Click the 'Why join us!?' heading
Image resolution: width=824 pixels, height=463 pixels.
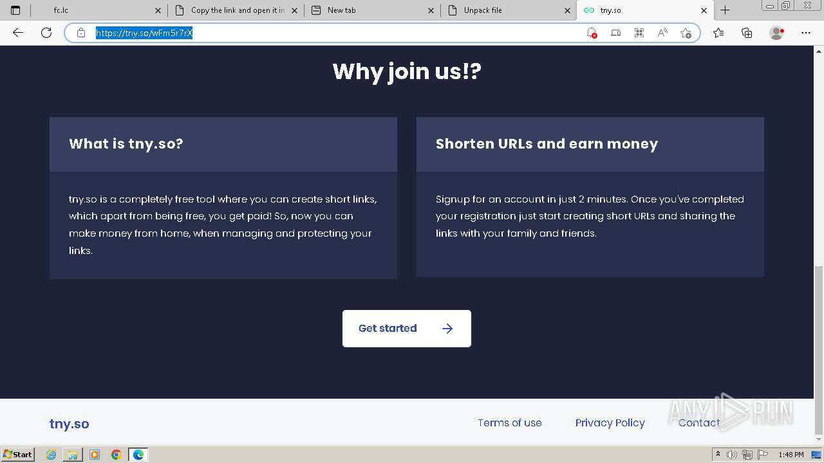pos(407,71)
